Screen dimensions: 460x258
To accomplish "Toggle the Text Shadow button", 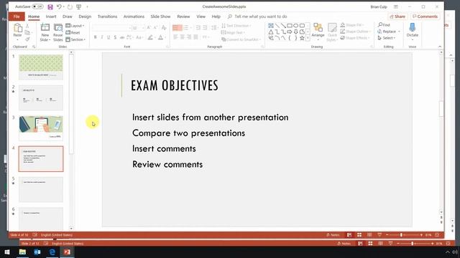I will [115, 37].
